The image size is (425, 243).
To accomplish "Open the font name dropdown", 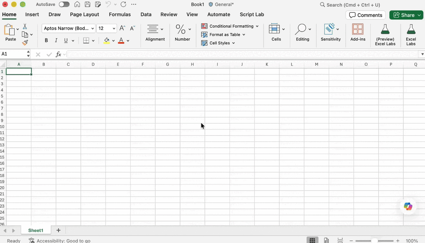I will (93, 28).
